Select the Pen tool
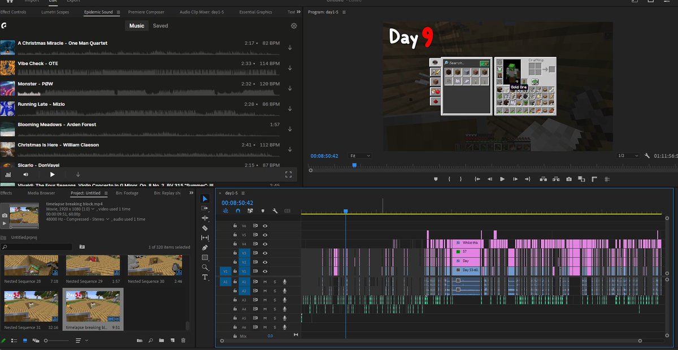This screenshot has height=350, width=678. [x=205, y=248]
